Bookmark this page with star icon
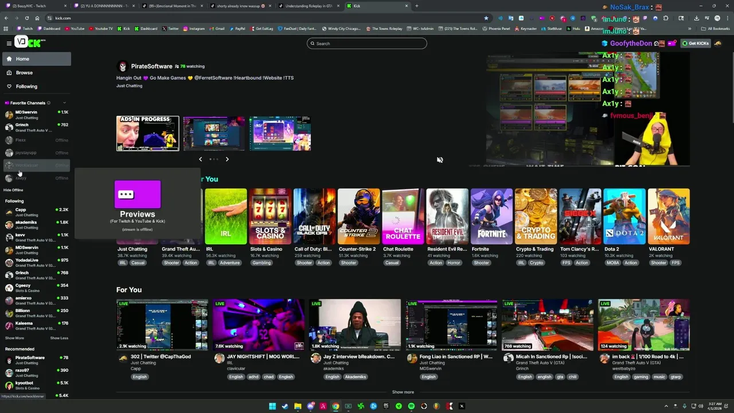This screenshot has width=734, height=413. pyautogui.click(x=486, y=18)
